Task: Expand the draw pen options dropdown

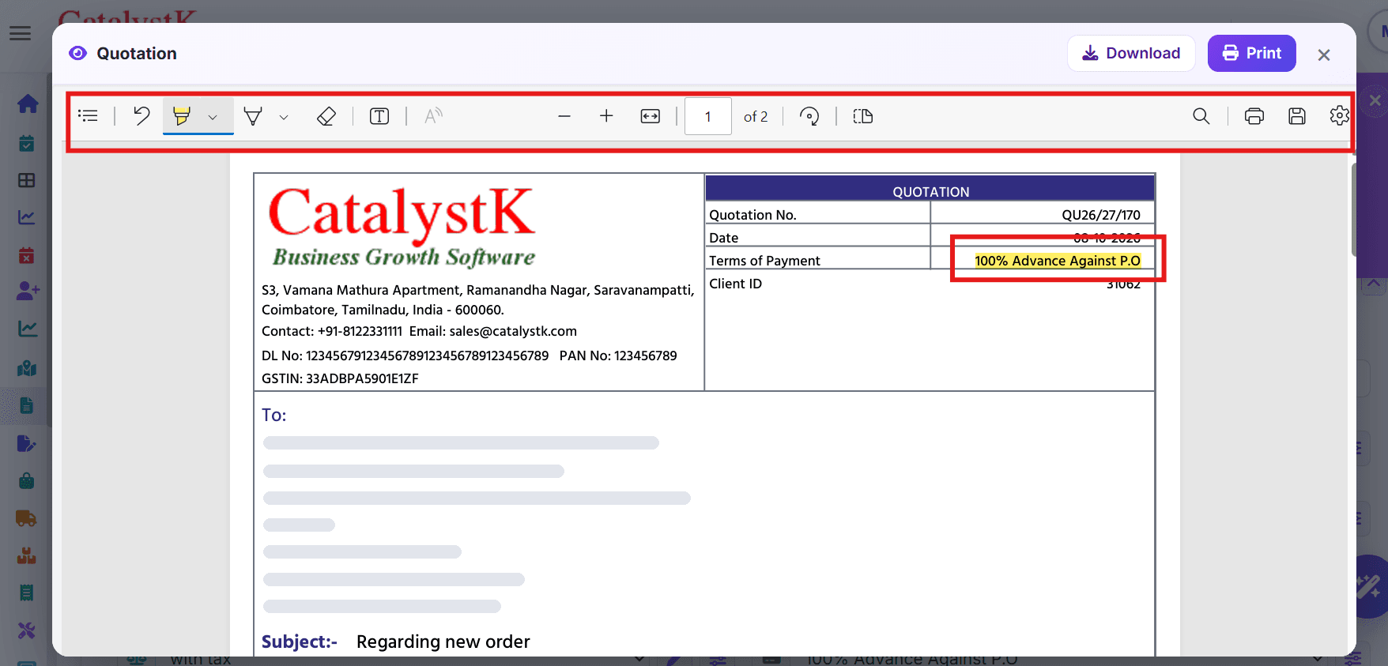Action: (284, 117)
